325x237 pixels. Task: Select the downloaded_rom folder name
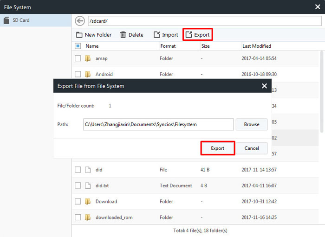pos(114,218)
